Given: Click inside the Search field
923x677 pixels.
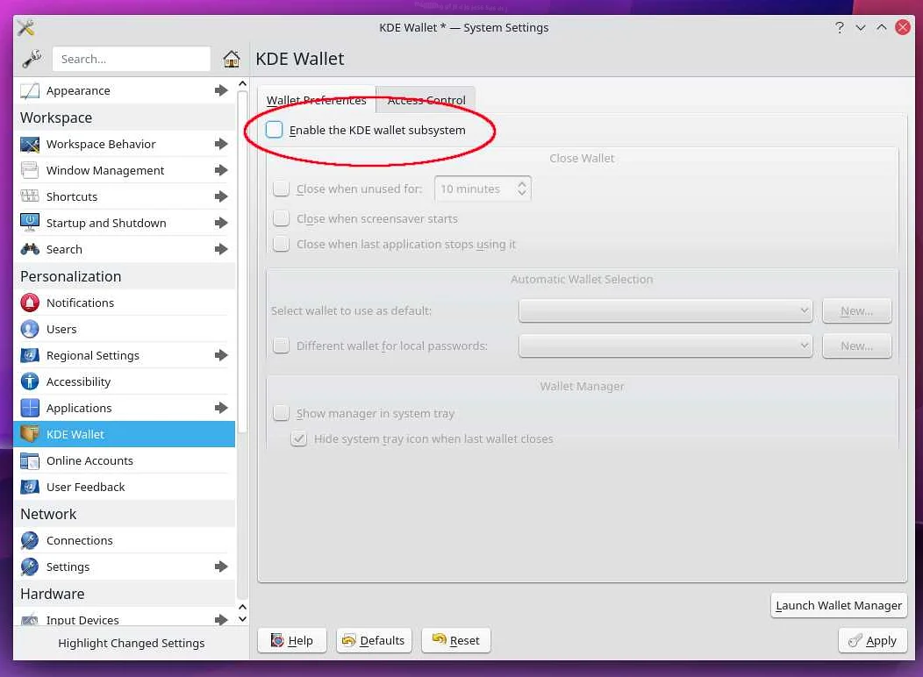Looking at the screenshot, I should (132, 59).
